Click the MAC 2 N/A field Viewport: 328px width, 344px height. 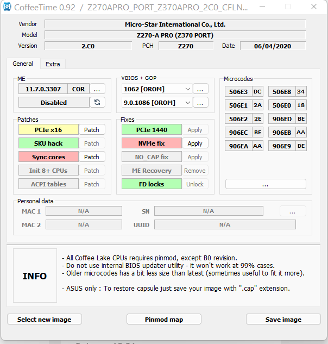pyautogui.click(x=84, y=224)
